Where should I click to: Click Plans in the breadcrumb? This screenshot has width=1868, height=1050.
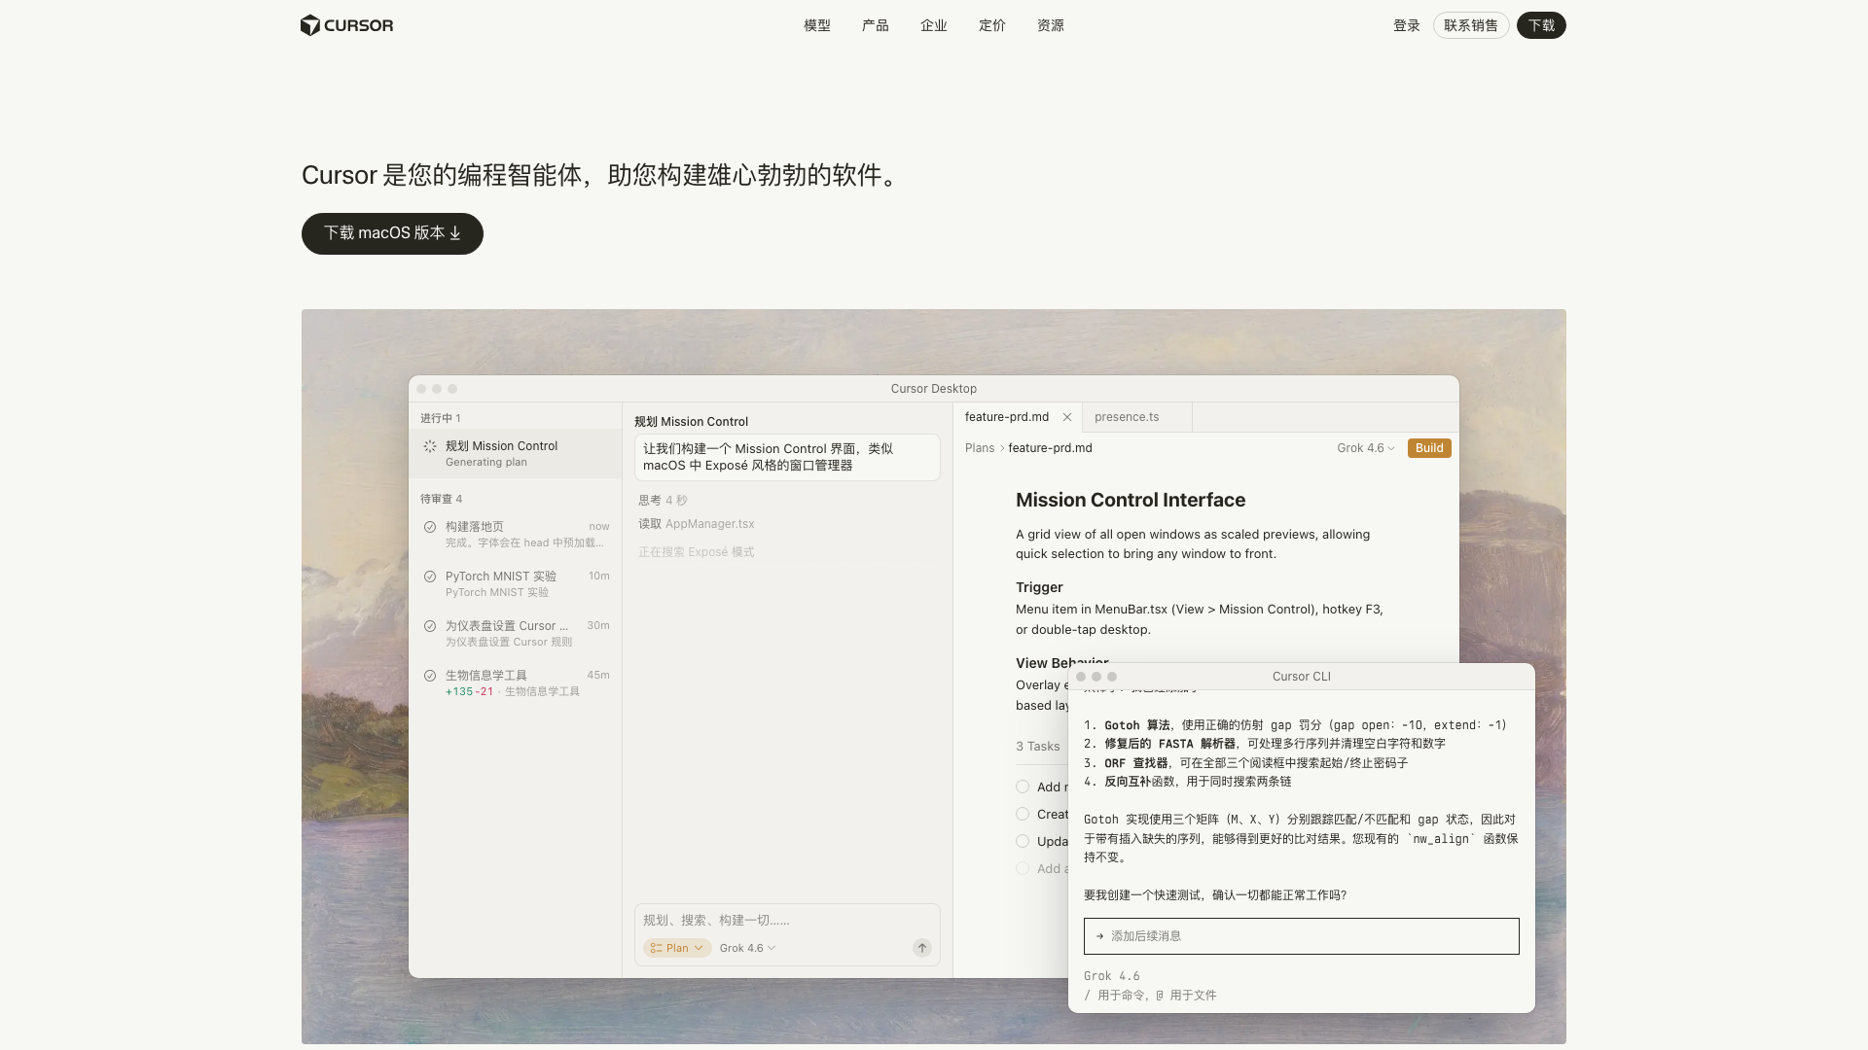(x=980, y=448)
